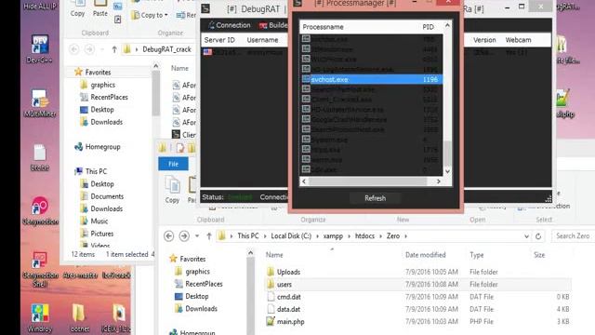Open Genymotion desktop shortcut
Viewport: 595px width, 335px height.
pyautogui.click(x=40, y=210)
